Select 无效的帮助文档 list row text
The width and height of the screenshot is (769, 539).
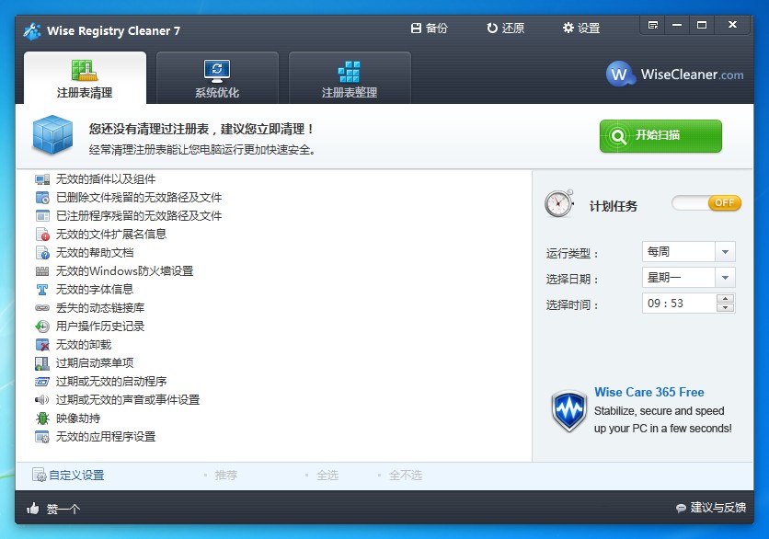(95, 253)
